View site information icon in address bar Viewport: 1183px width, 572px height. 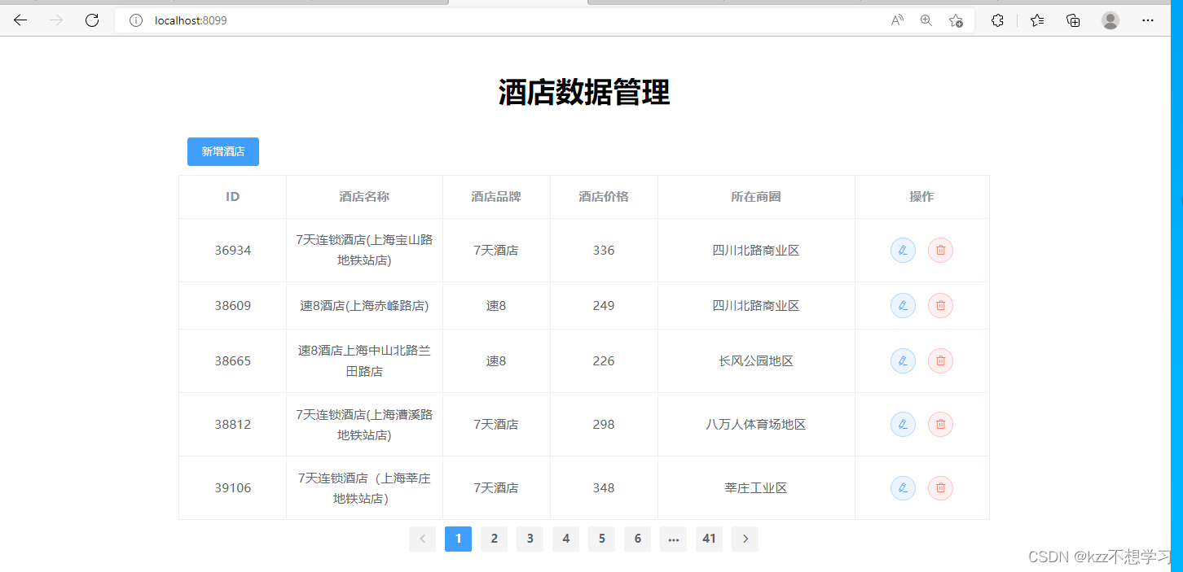pyautogui.click(x=136, y=20)
